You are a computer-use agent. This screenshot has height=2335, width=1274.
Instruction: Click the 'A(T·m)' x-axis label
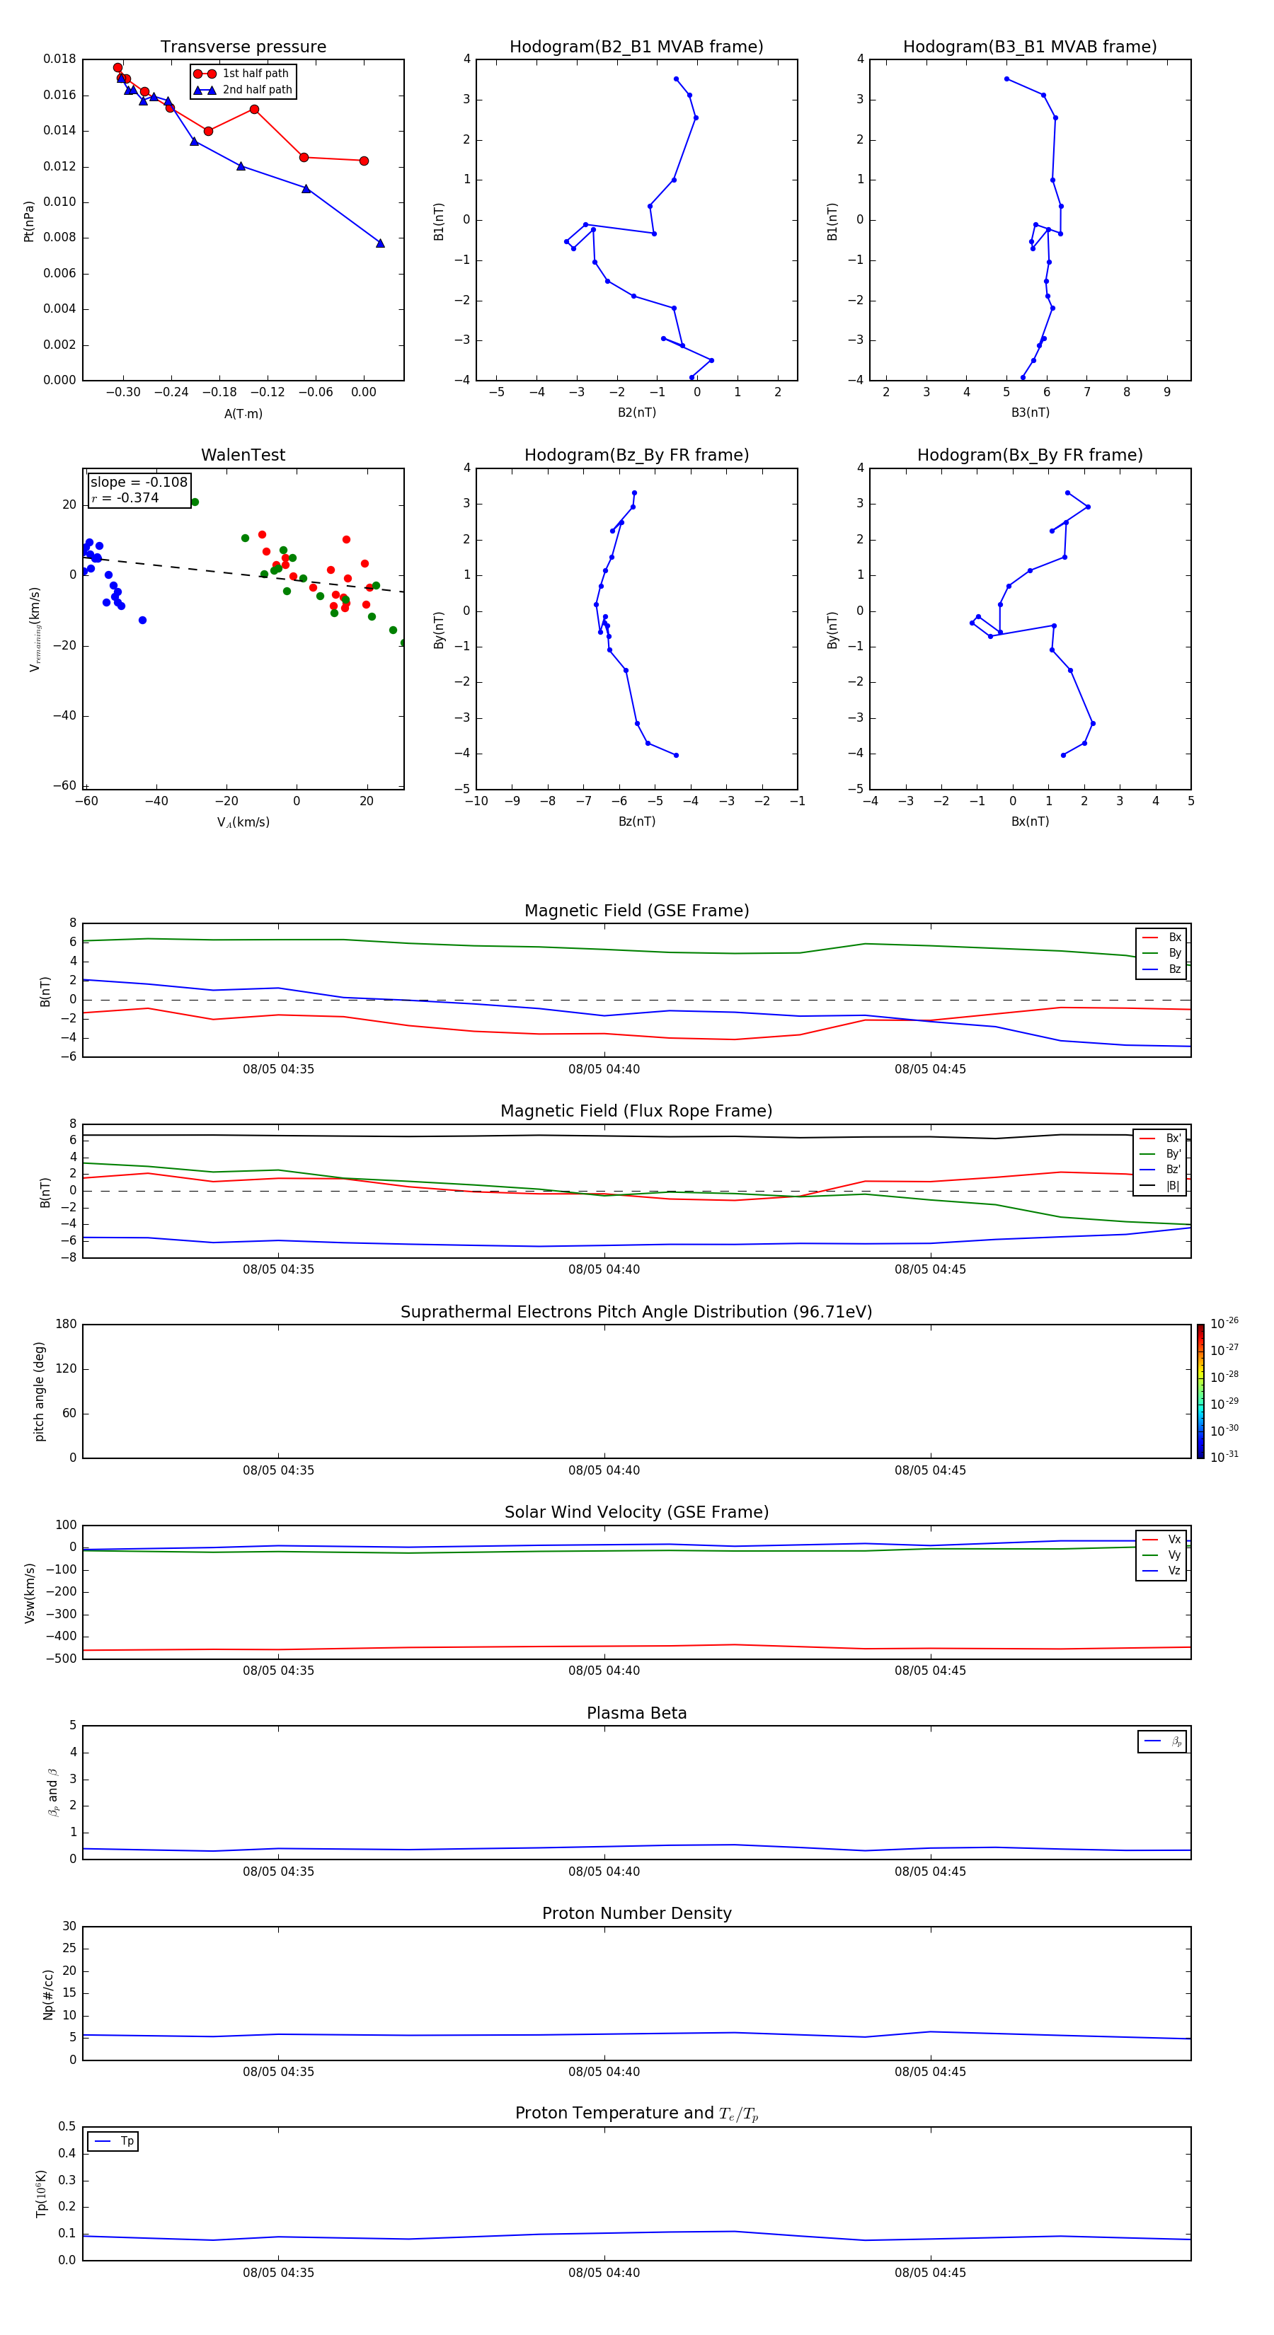pos(243,414)
